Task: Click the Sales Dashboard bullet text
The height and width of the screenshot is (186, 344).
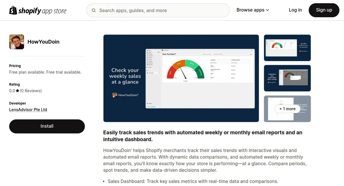Action: click(193, 181)
